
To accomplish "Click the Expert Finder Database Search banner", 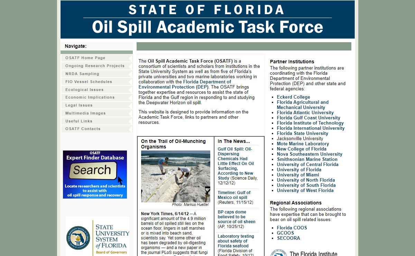I will [95, 174].
